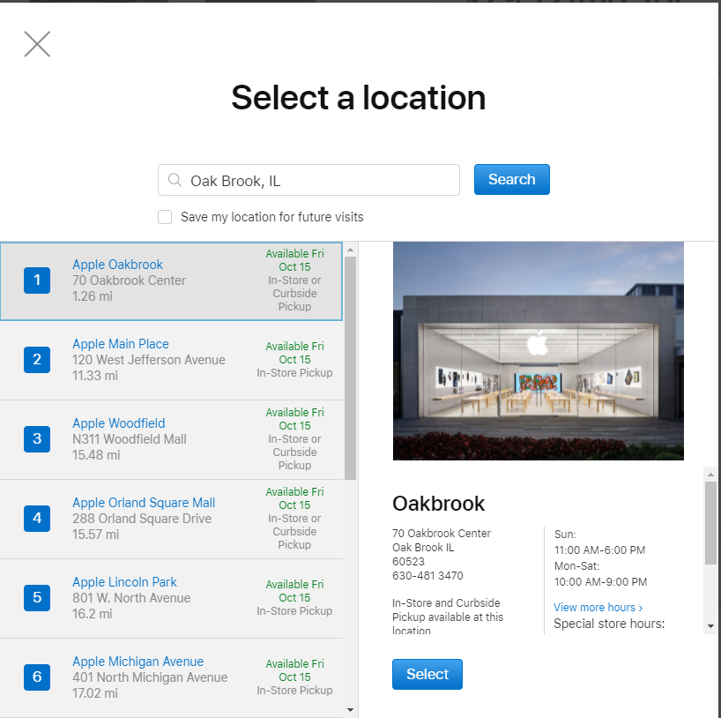Click the 60523 zip code text
The image size is (721, 718).
(x=408, y=562)
